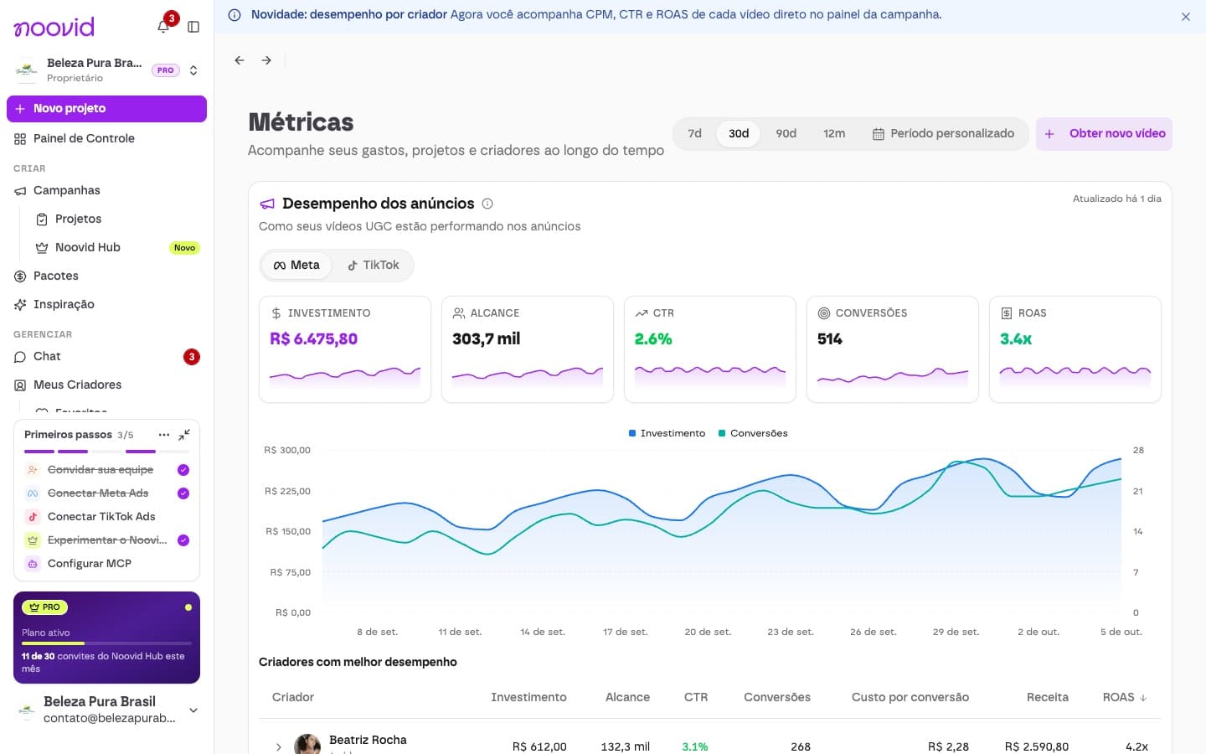The width and height of the screenshot is (1206, 754).
Task: Click the Novo projeto button
Action: [106, 109]
